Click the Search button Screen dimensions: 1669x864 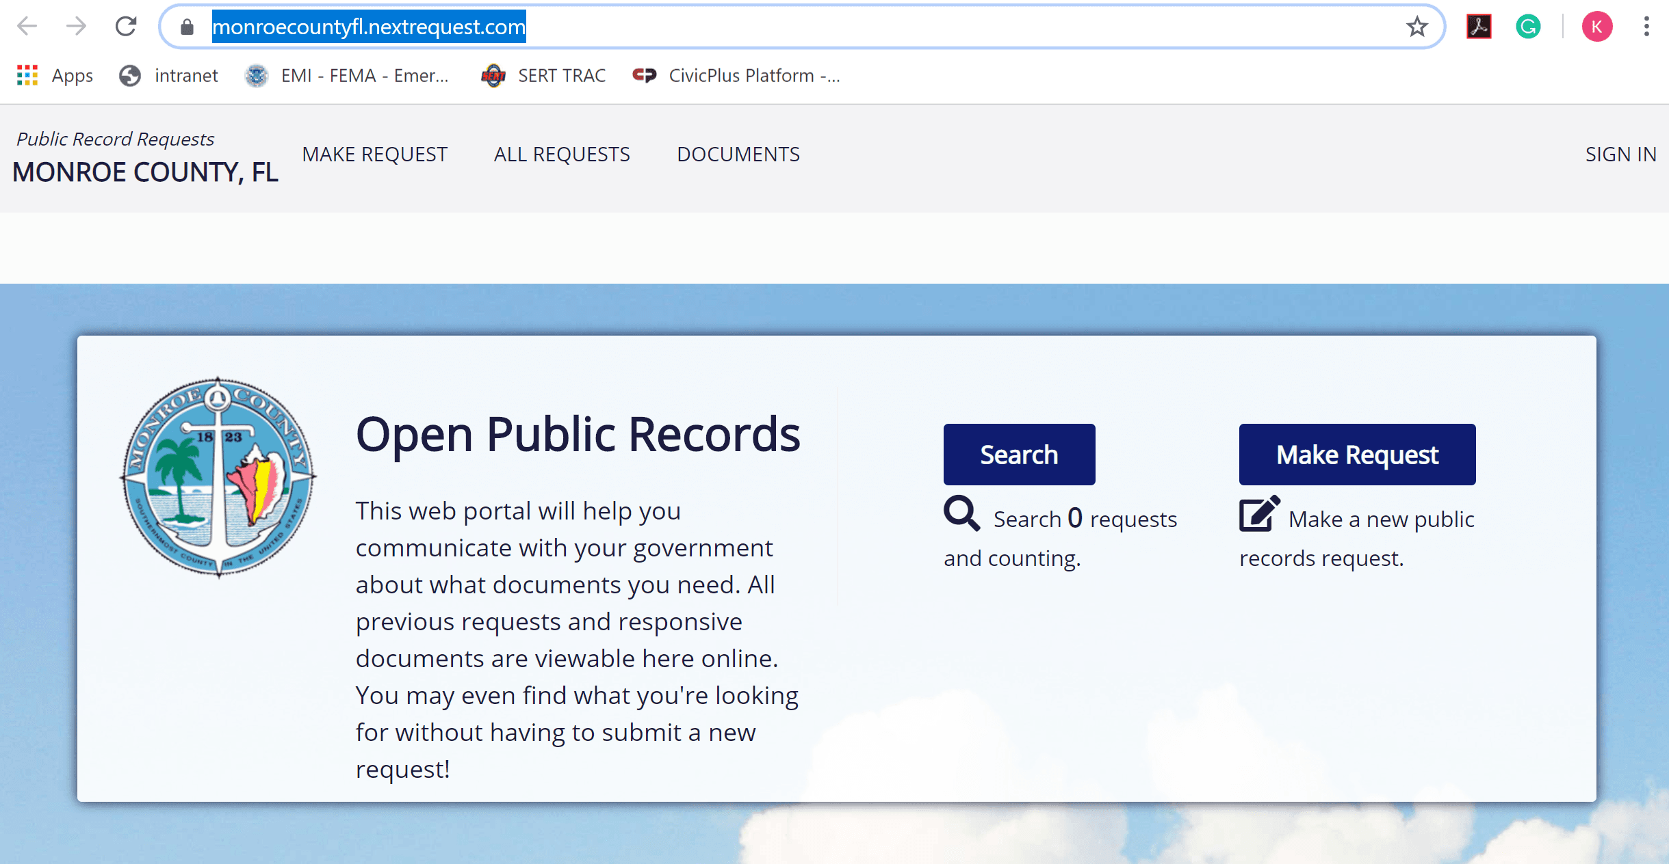coord(1018,454)
